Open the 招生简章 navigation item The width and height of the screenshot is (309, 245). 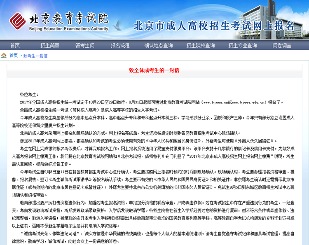pos(50,45)
